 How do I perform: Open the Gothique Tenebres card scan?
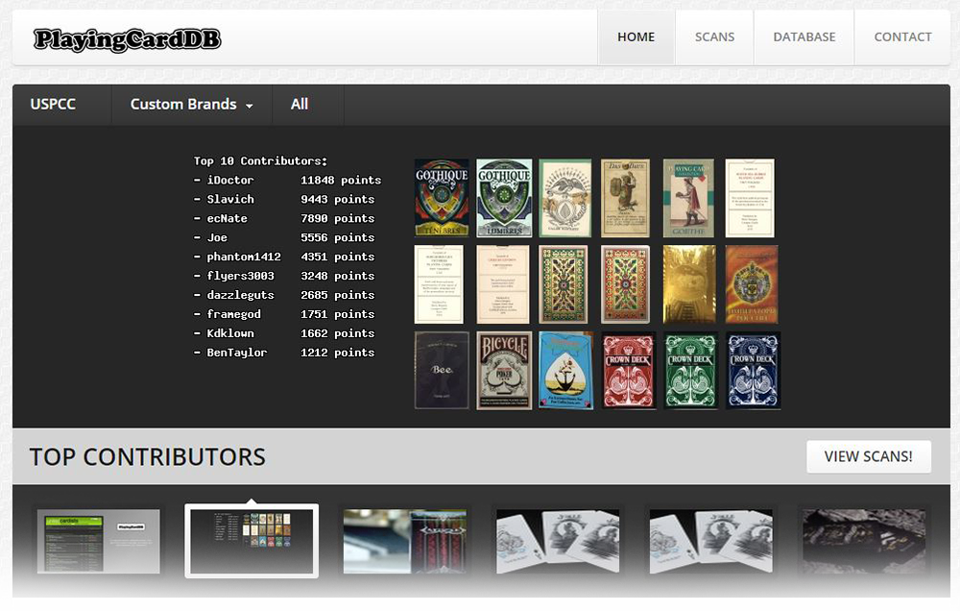click(x=442, y=198)
